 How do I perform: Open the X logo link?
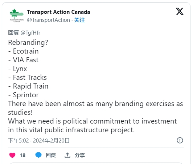pos(180,12)
